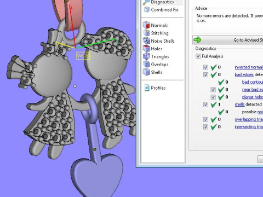
Task: Select the Profiles page label
Action: coord(158,88)
